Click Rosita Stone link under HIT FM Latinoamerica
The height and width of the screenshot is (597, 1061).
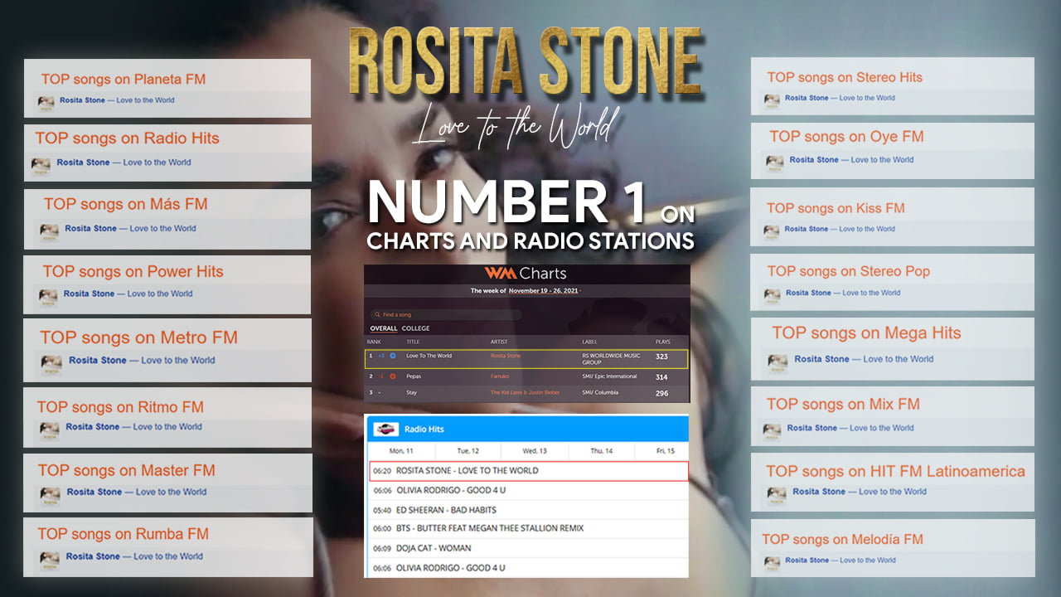819,492
